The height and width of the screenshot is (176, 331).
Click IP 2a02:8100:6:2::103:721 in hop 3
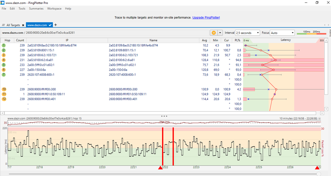coord(42,55)
